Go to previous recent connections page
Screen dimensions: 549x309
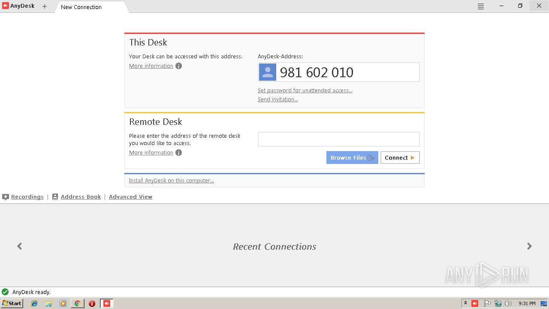pyautogui.click(x=20, y=246)
